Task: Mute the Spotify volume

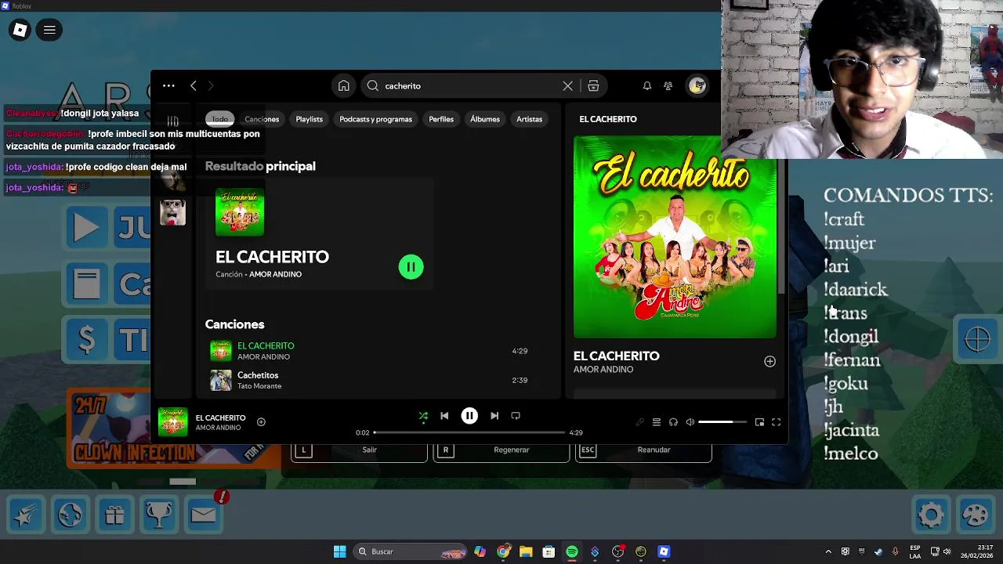Action: pyautogui.click(x=690, y=422)
